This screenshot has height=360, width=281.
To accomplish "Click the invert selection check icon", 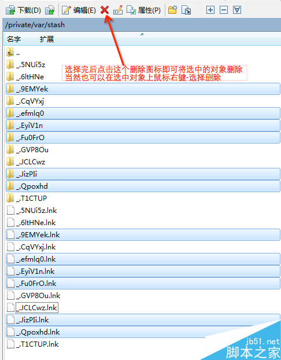I will tap(237, 10).
